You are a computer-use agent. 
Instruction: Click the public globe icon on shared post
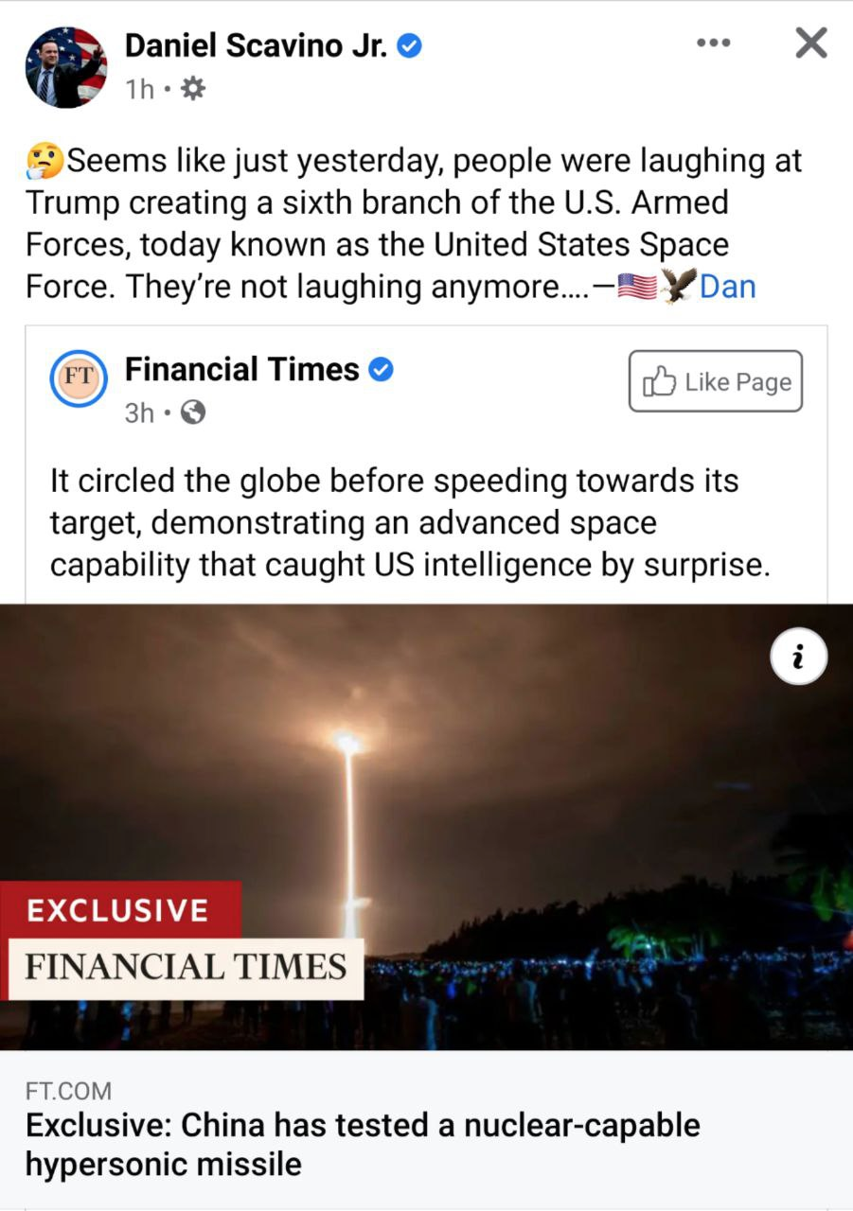click(193, 412)
